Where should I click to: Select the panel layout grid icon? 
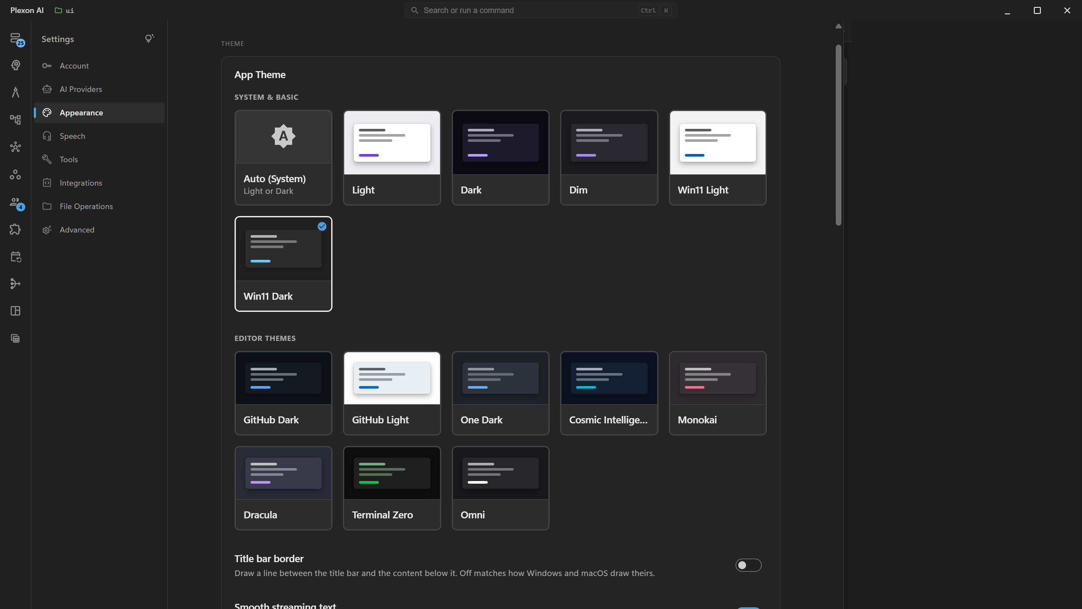pos(16,311)
